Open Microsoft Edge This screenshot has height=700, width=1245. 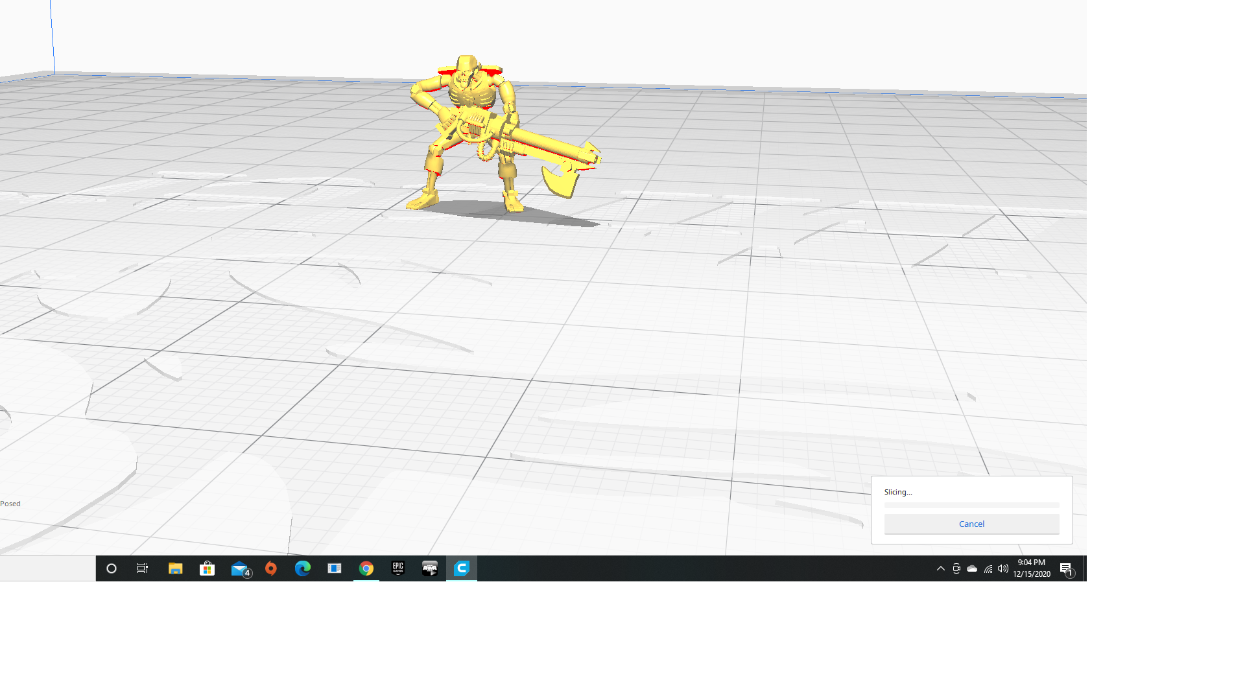coord(302,568)
